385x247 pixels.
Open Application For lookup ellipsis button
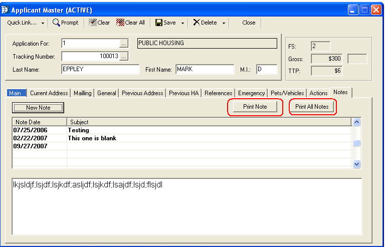point(124,44)
